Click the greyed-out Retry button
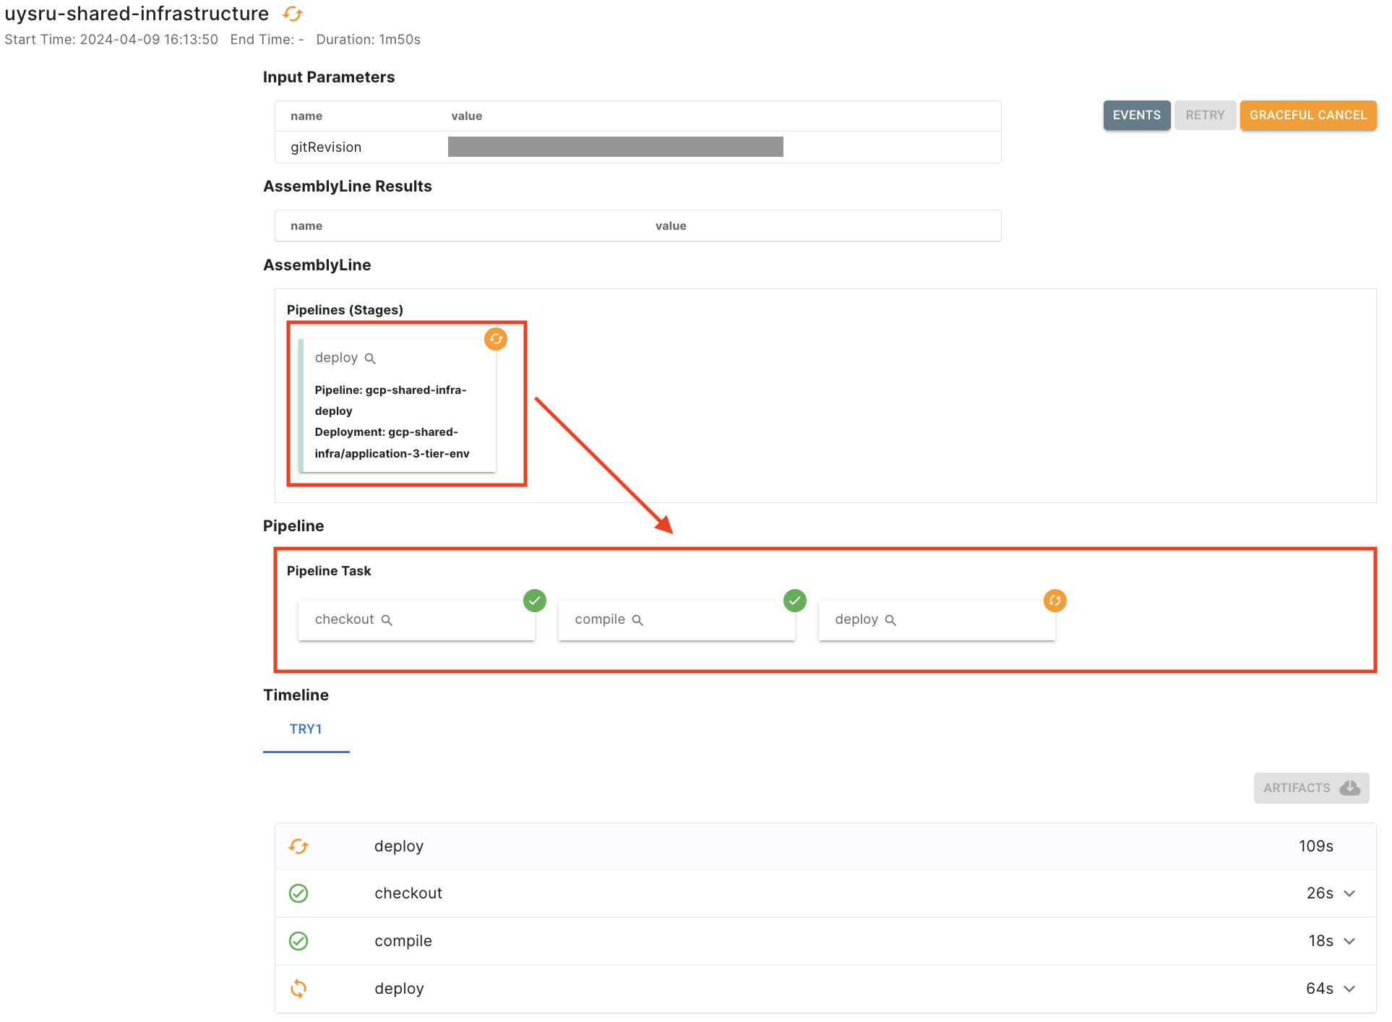 pos(1205,116)
